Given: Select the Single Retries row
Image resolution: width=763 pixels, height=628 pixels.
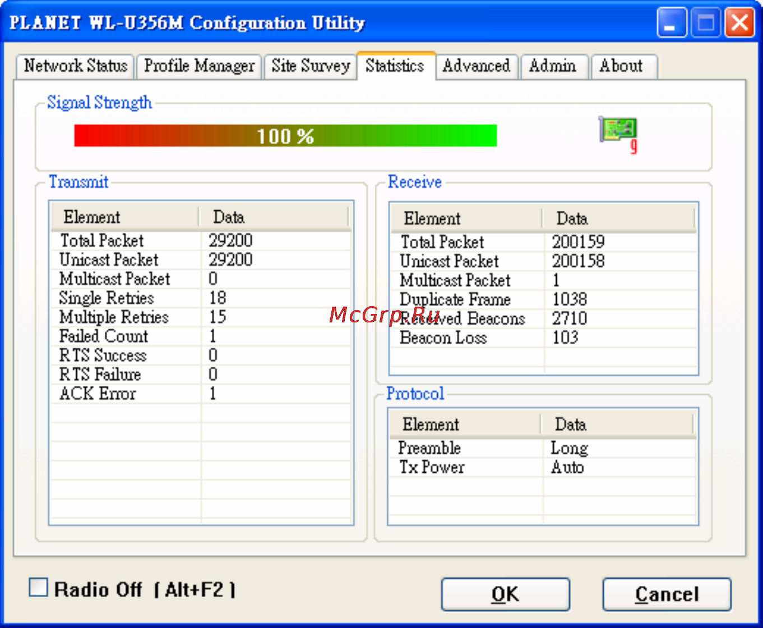Looking at the screenshot, I should point(201,298).
